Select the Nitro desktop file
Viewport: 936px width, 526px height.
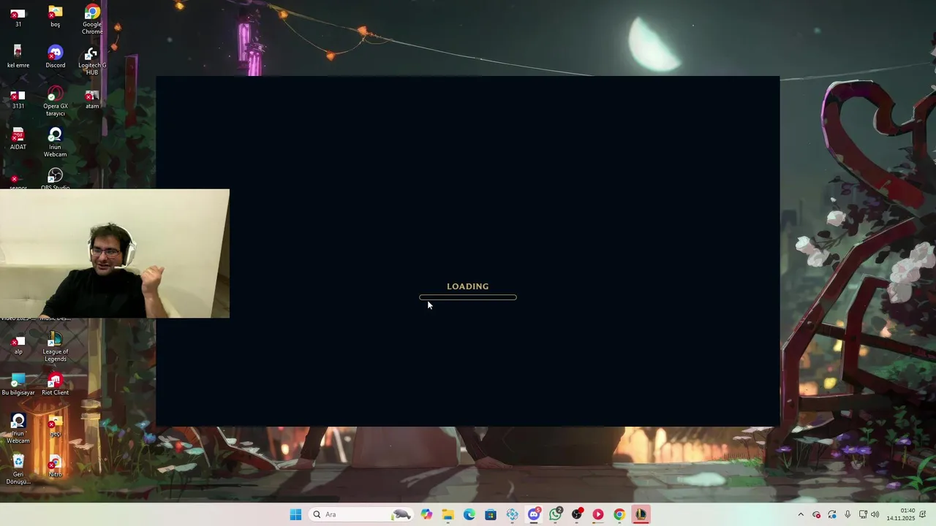point(55,466)
